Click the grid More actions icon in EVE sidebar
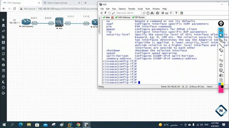 coord(3,48)
